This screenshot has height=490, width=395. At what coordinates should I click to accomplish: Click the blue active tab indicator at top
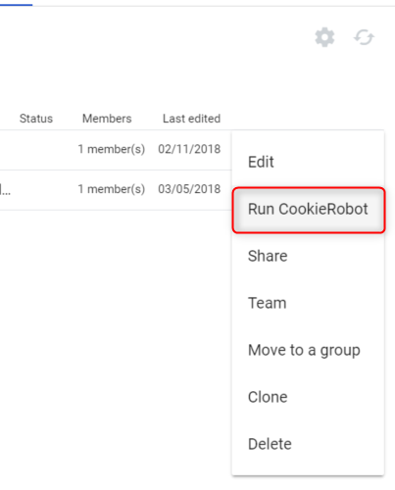[x=16, y=5]
